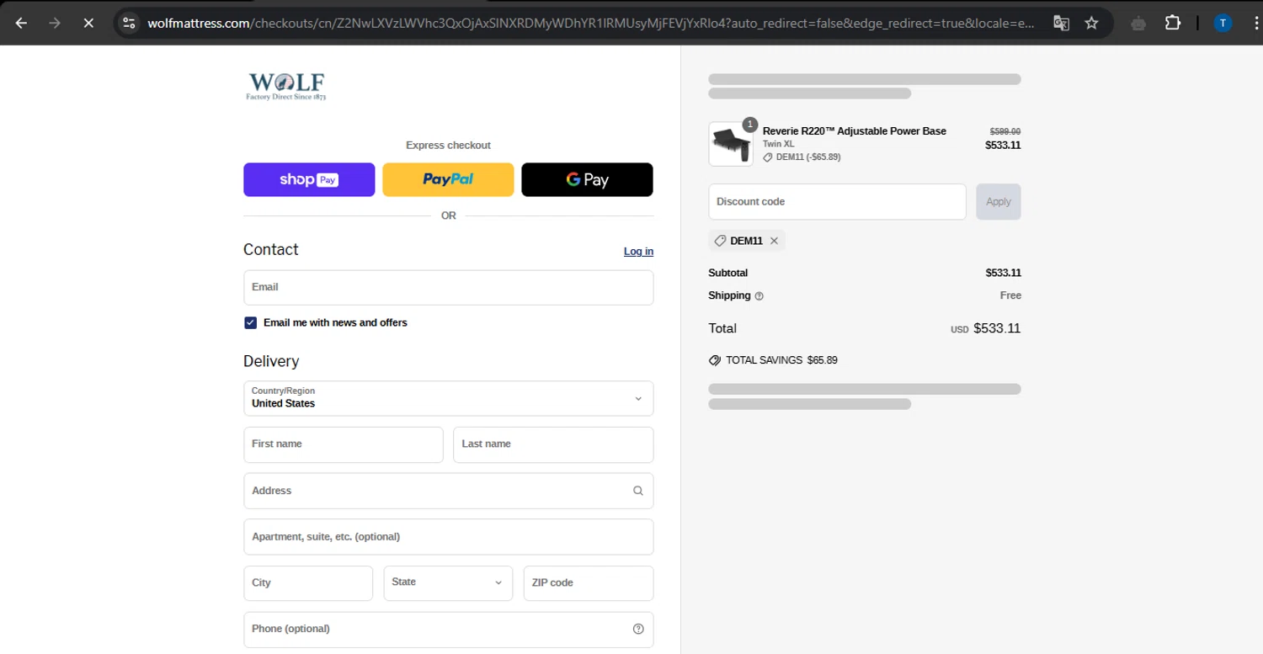Pay with Shop Pay
The height and width of the screenshot is (654, 1263).
pyautogui.click(x=309, y=179)
